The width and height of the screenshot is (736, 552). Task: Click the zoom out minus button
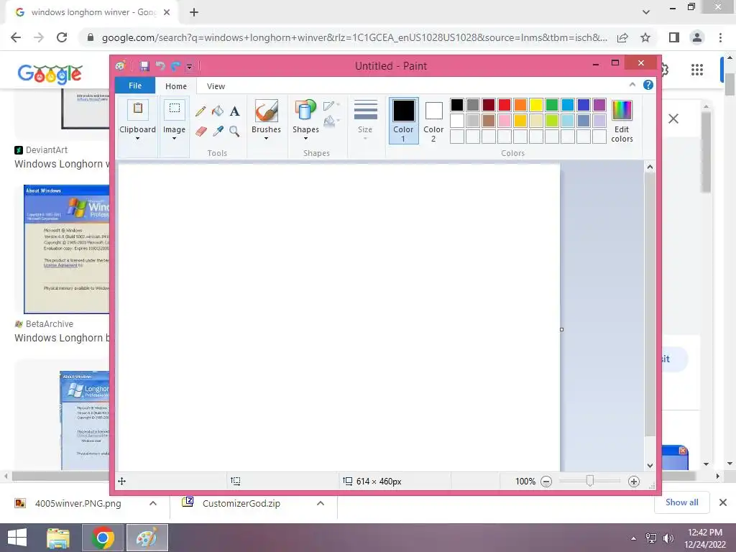(546, 482)
